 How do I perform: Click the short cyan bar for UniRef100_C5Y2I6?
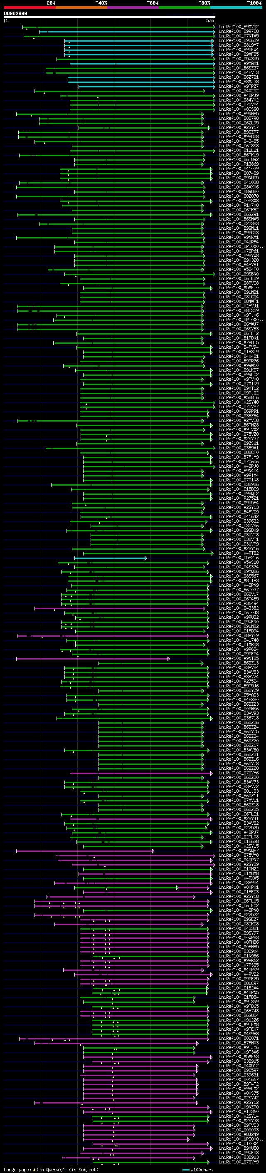point(111,558)
